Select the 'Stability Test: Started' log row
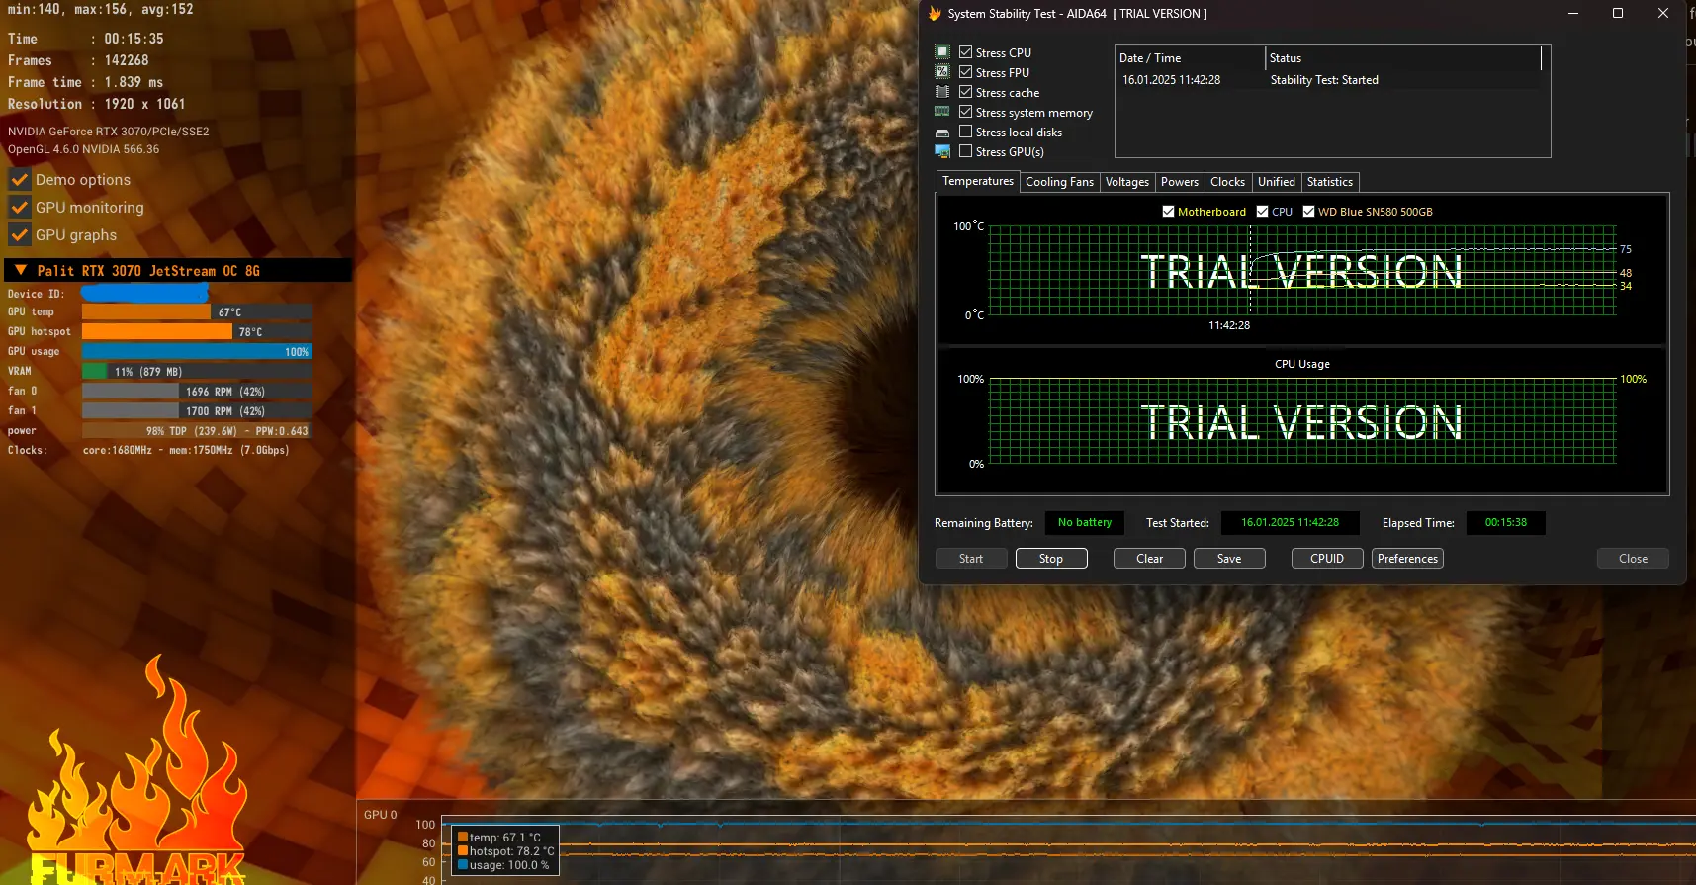1696x885 pixels. pos(1331,80)
